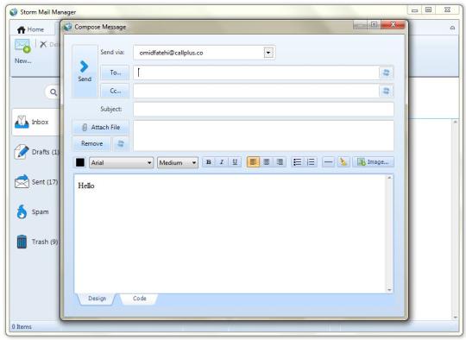Click the clear formatting brush icon
This screenshot has height=340, width=466.
pos(343,162)
